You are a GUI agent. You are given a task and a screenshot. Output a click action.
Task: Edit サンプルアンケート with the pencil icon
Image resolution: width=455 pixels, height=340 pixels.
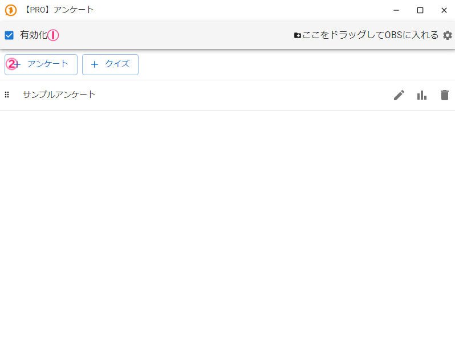399,95
